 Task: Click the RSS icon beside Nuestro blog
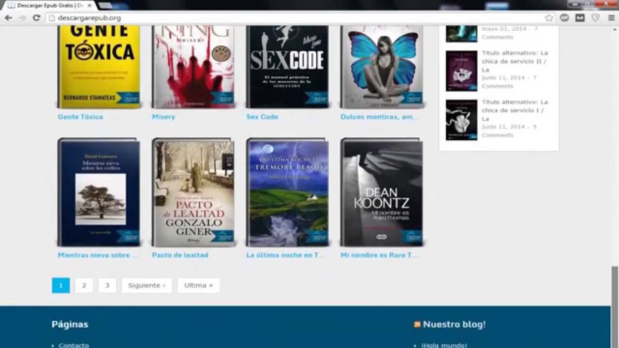click(417, 324)
